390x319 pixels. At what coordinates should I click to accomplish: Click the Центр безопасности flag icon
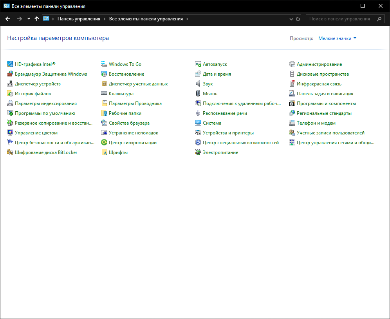pos(10,142)
